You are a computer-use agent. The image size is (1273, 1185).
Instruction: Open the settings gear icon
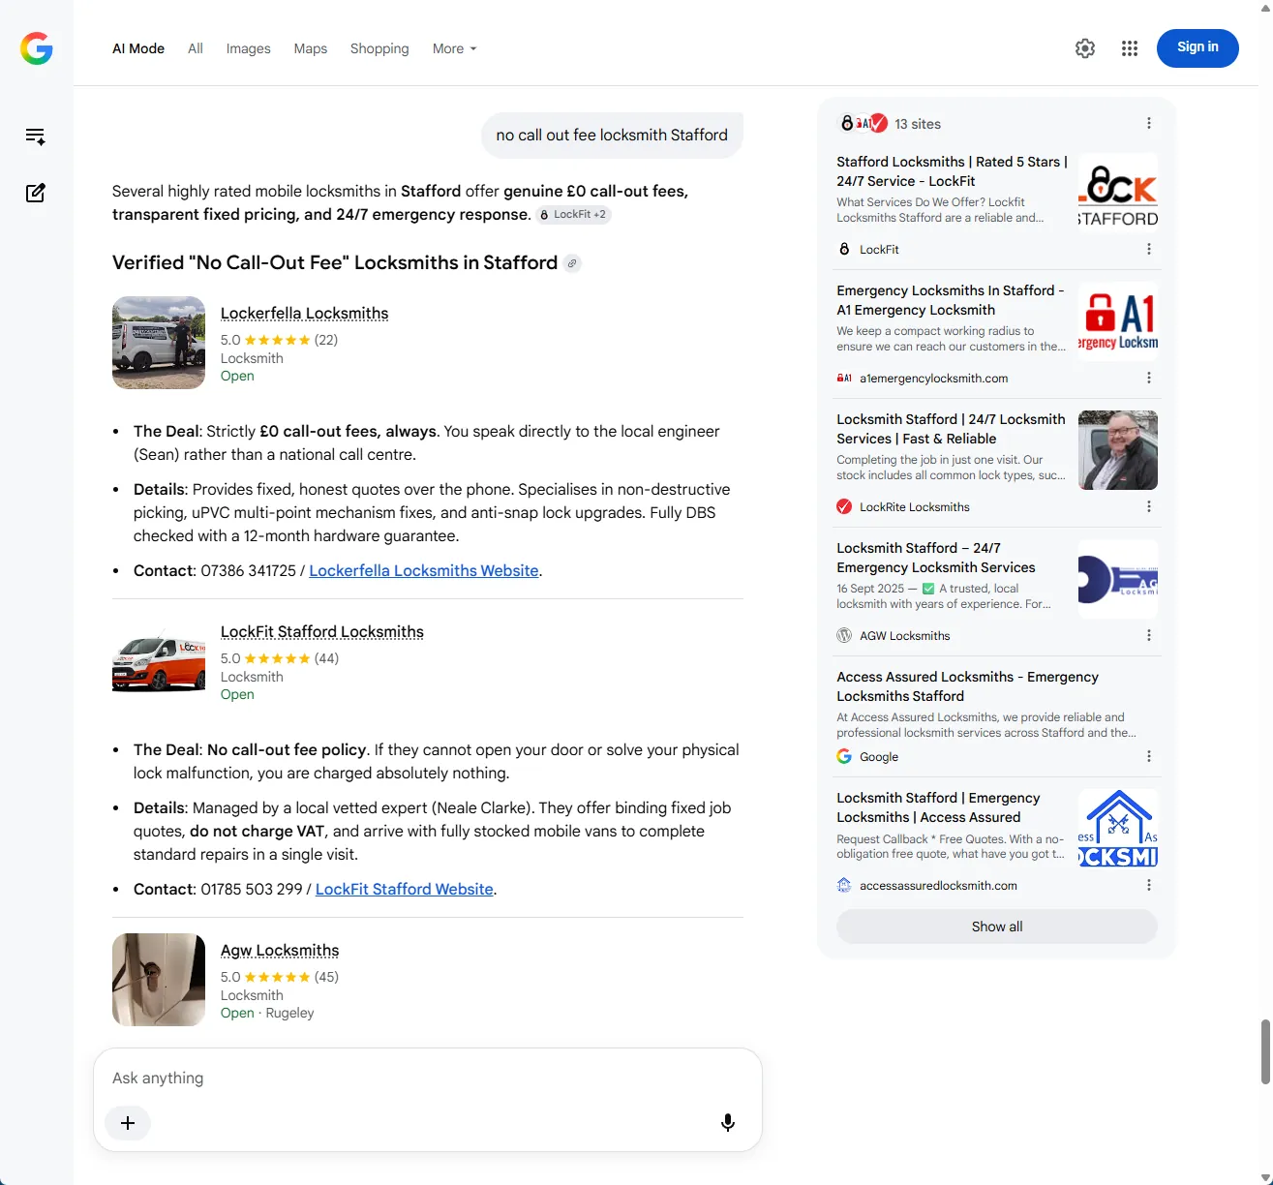1085,48
